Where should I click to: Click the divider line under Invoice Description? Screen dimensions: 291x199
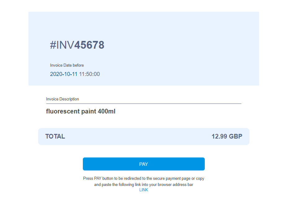coord(144,104)
